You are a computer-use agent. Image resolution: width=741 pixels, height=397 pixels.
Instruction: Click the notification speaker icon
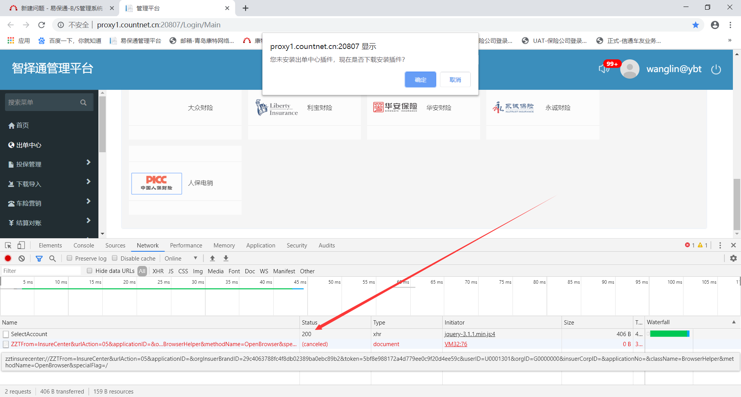coord(604,69)
